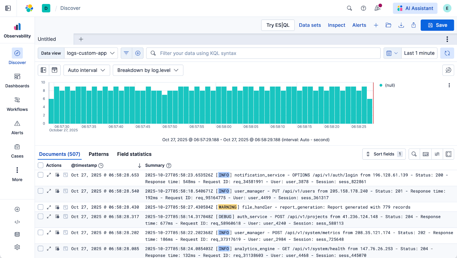Open Breakdown by log.level dropdown
Screen dimensions: 457x258
pyautogui.click(x=148, y=70)
